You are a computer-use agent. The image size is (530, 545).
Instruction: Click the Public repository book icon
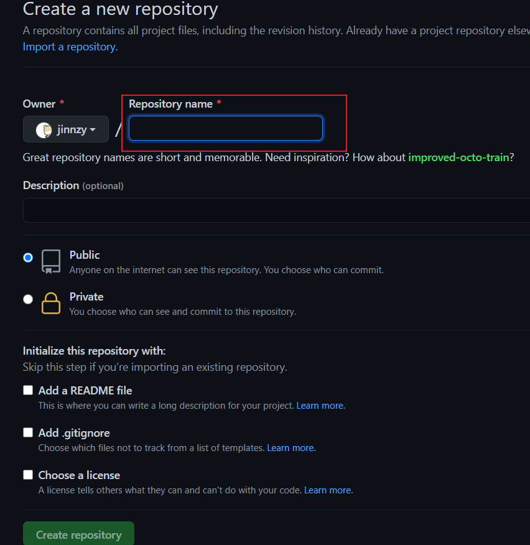[x=51, y=262]
